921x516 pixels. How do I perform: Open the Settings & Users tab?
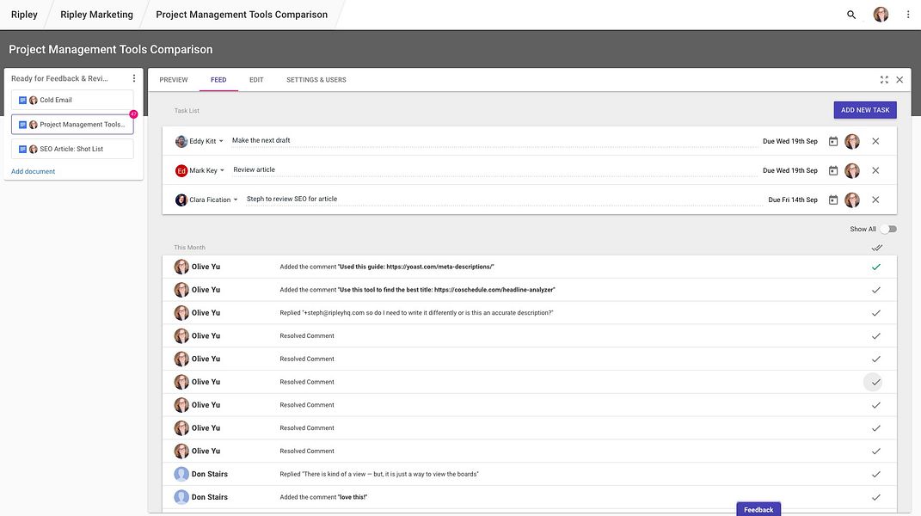(316, 80)
